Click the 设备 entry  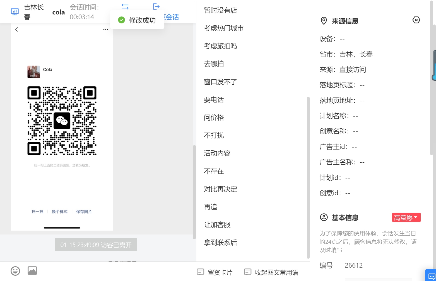[x=332, y=39]
